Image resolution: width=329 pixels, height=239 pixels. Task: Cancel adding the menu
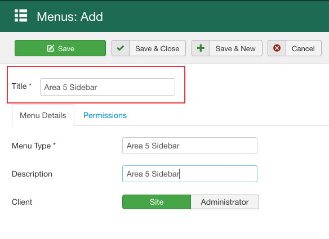pos(295,48)
